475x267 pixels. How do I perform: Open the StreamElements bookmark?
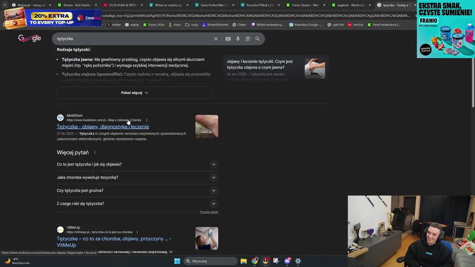[x=215, y=24]
